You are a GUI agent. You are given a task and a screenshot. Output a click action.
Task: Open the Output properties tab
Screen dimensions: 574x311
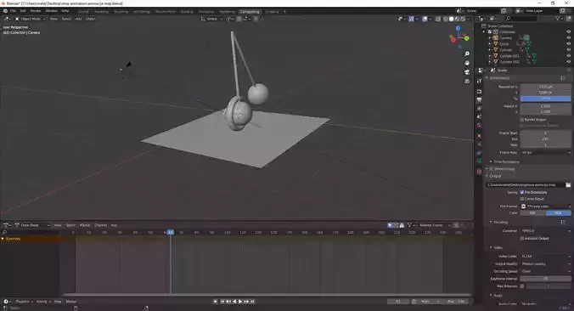[479, 99]
